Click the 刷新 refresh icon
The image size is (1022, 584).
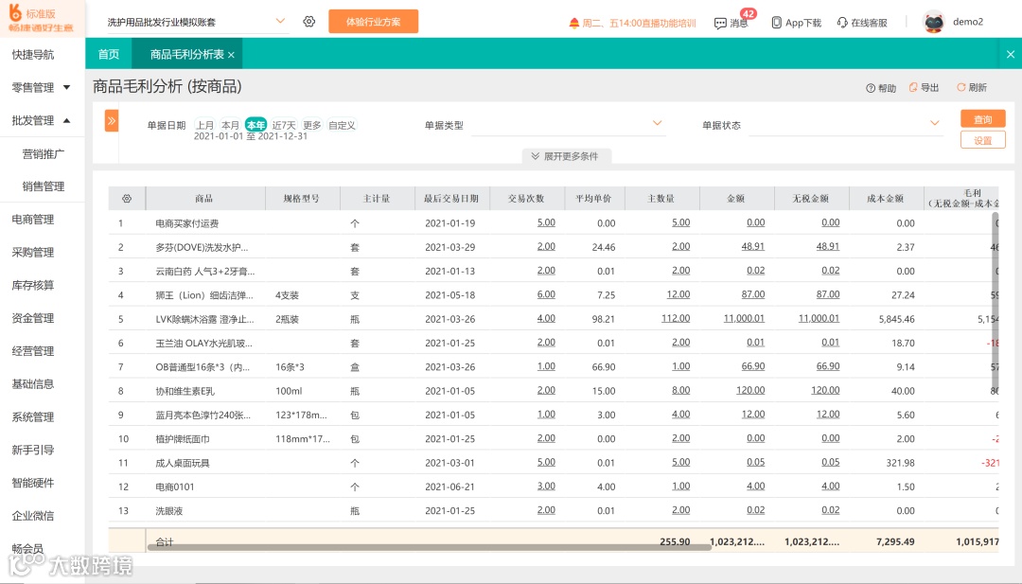960,87
